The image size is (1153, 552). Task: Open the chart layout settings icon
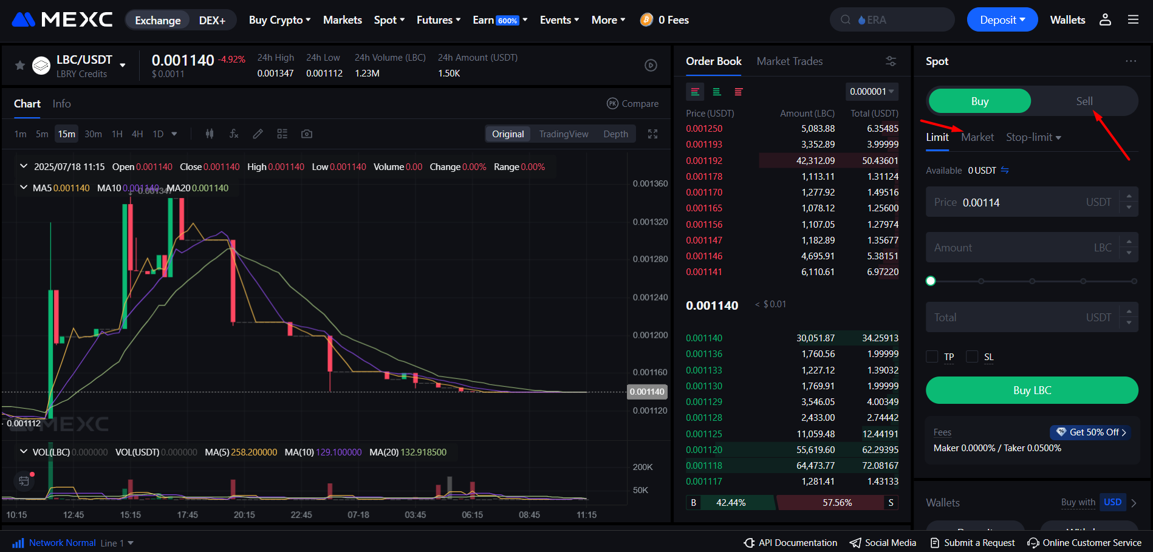point(282,134)
